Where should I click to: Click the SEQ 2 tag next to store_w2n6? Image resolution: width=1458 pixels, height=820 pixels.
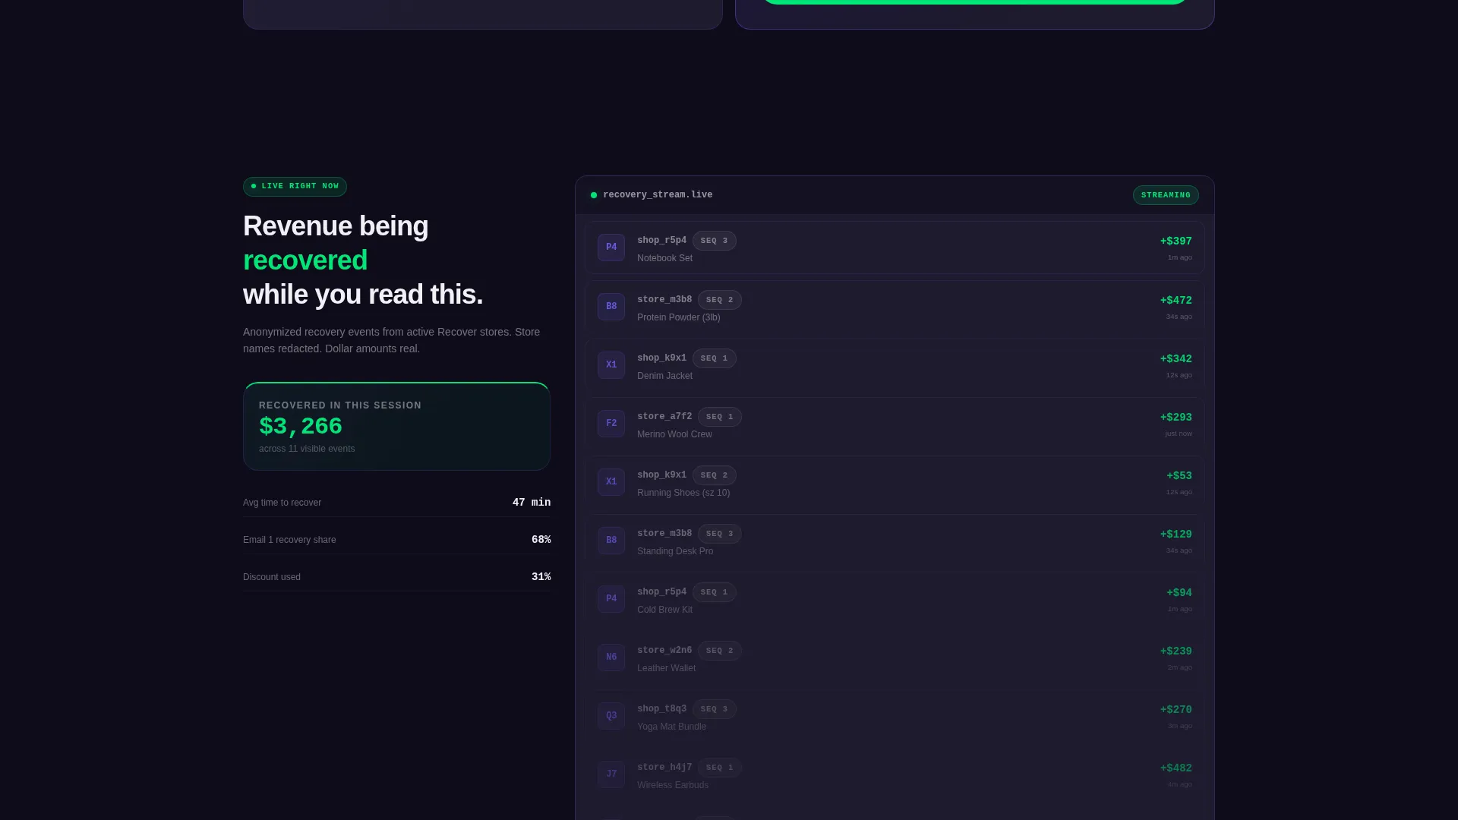coord(719,651)
